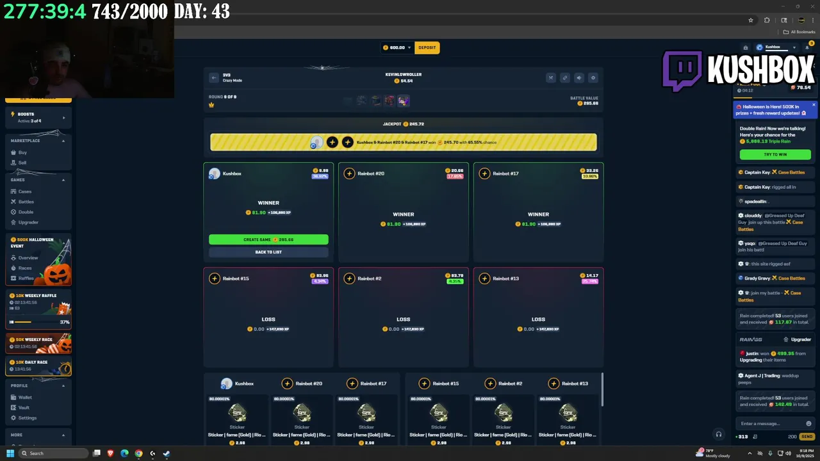The height and width of the screenshot is (461, 820).
Task: Click the chat Send button
Action: point(807,437)
